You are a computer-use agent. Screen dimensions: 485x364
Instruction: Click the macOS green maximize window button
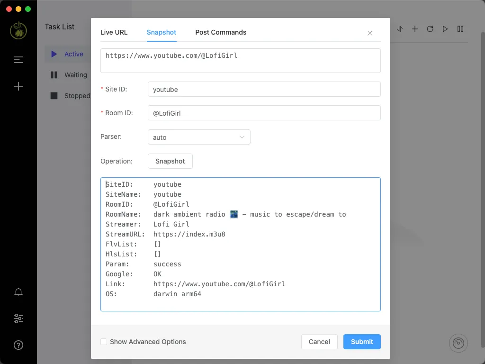click(28, 9)
